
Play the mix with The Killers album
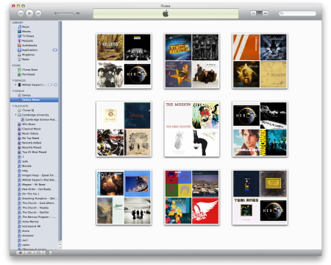(124, 61)
